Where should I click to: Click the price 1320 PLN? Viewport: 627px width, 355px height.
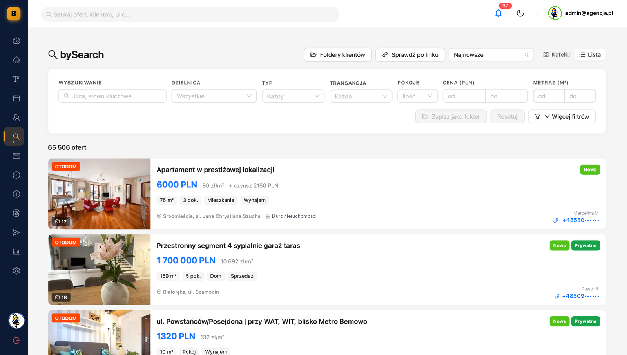coord(176,336)
